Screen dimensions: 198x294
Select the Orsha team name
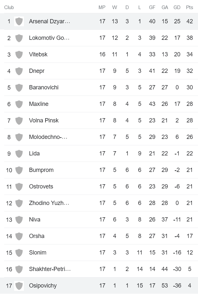click(36, 236)
